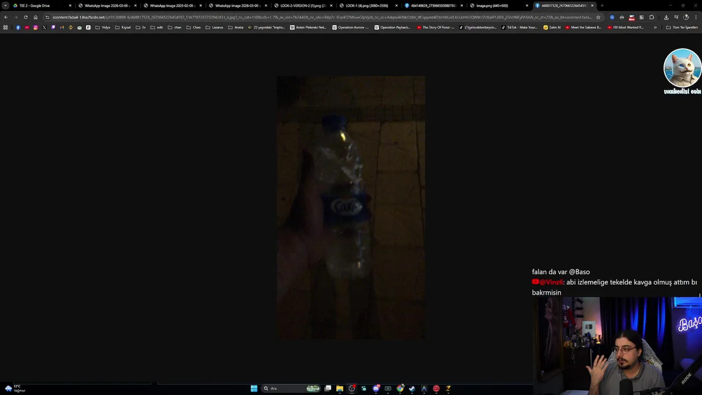
Task: Close the TEE 2 - Google Drive tab
Action: point(70,5)
